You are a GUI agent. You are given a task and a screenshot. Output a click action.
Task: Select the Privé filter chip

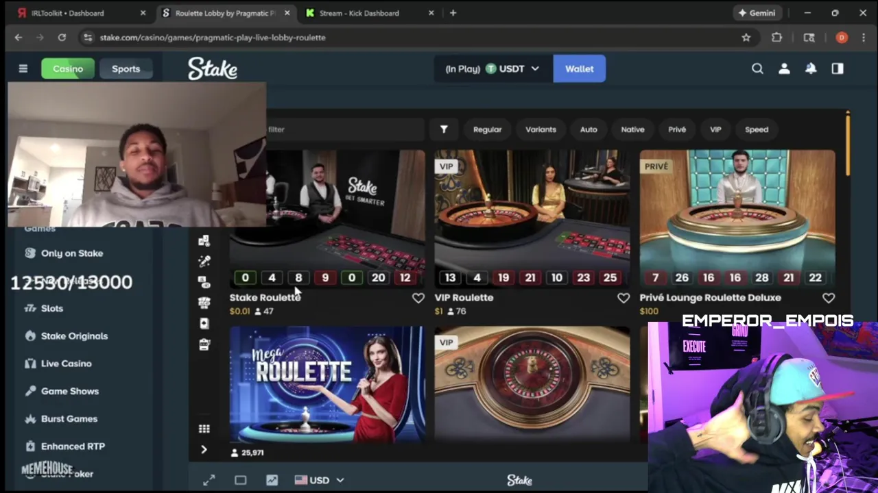pos(677,129)
